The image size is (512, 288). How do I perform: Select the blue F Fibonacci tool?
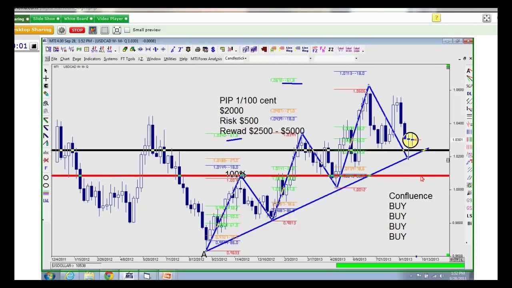pos(46,168)
